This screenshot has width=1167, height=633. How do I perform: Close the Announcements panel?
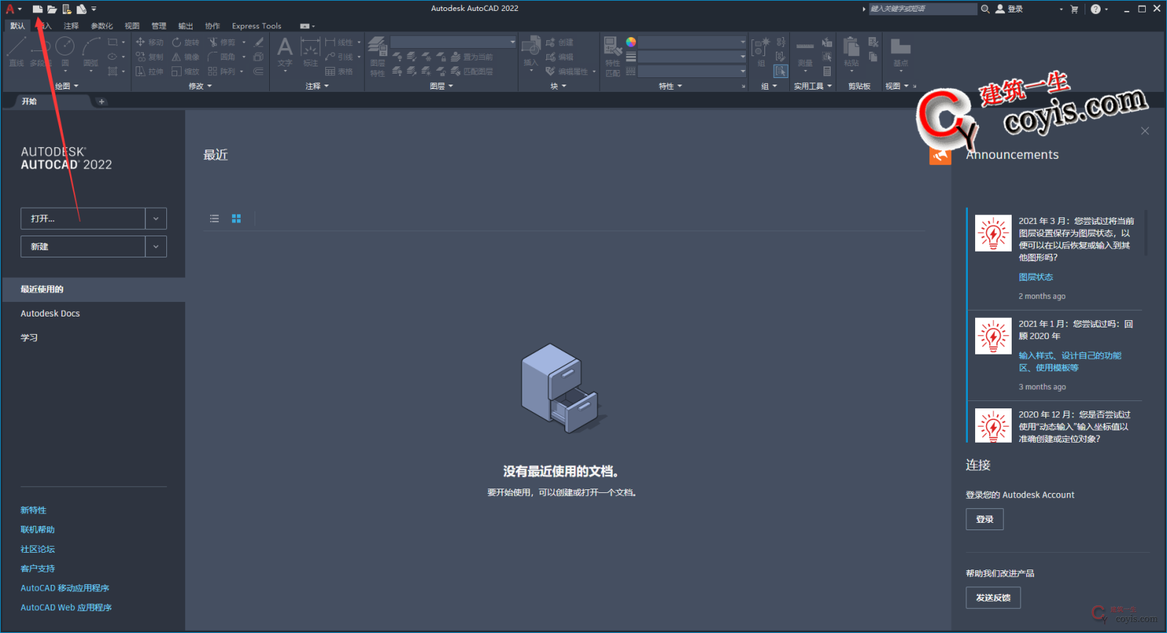(1145, 131)
